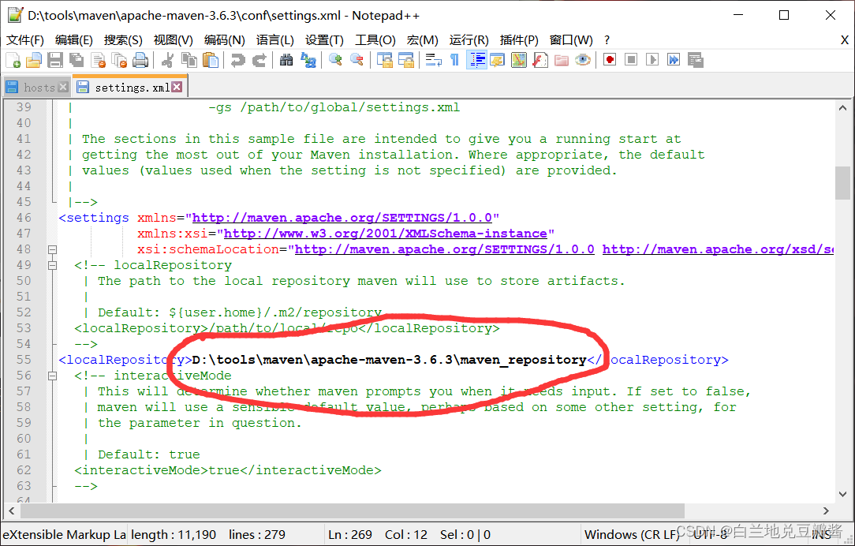Open the ? help menu

pyautogui.click(x=607, y=39)
